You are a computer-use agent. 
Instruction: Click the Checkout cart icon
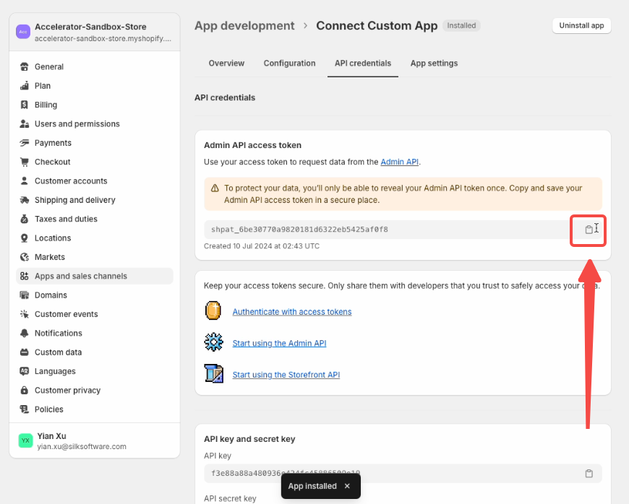pos(25,162)
